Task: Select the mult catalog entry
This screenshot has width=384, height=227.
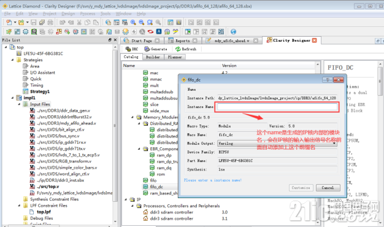Action: point(154,85)
